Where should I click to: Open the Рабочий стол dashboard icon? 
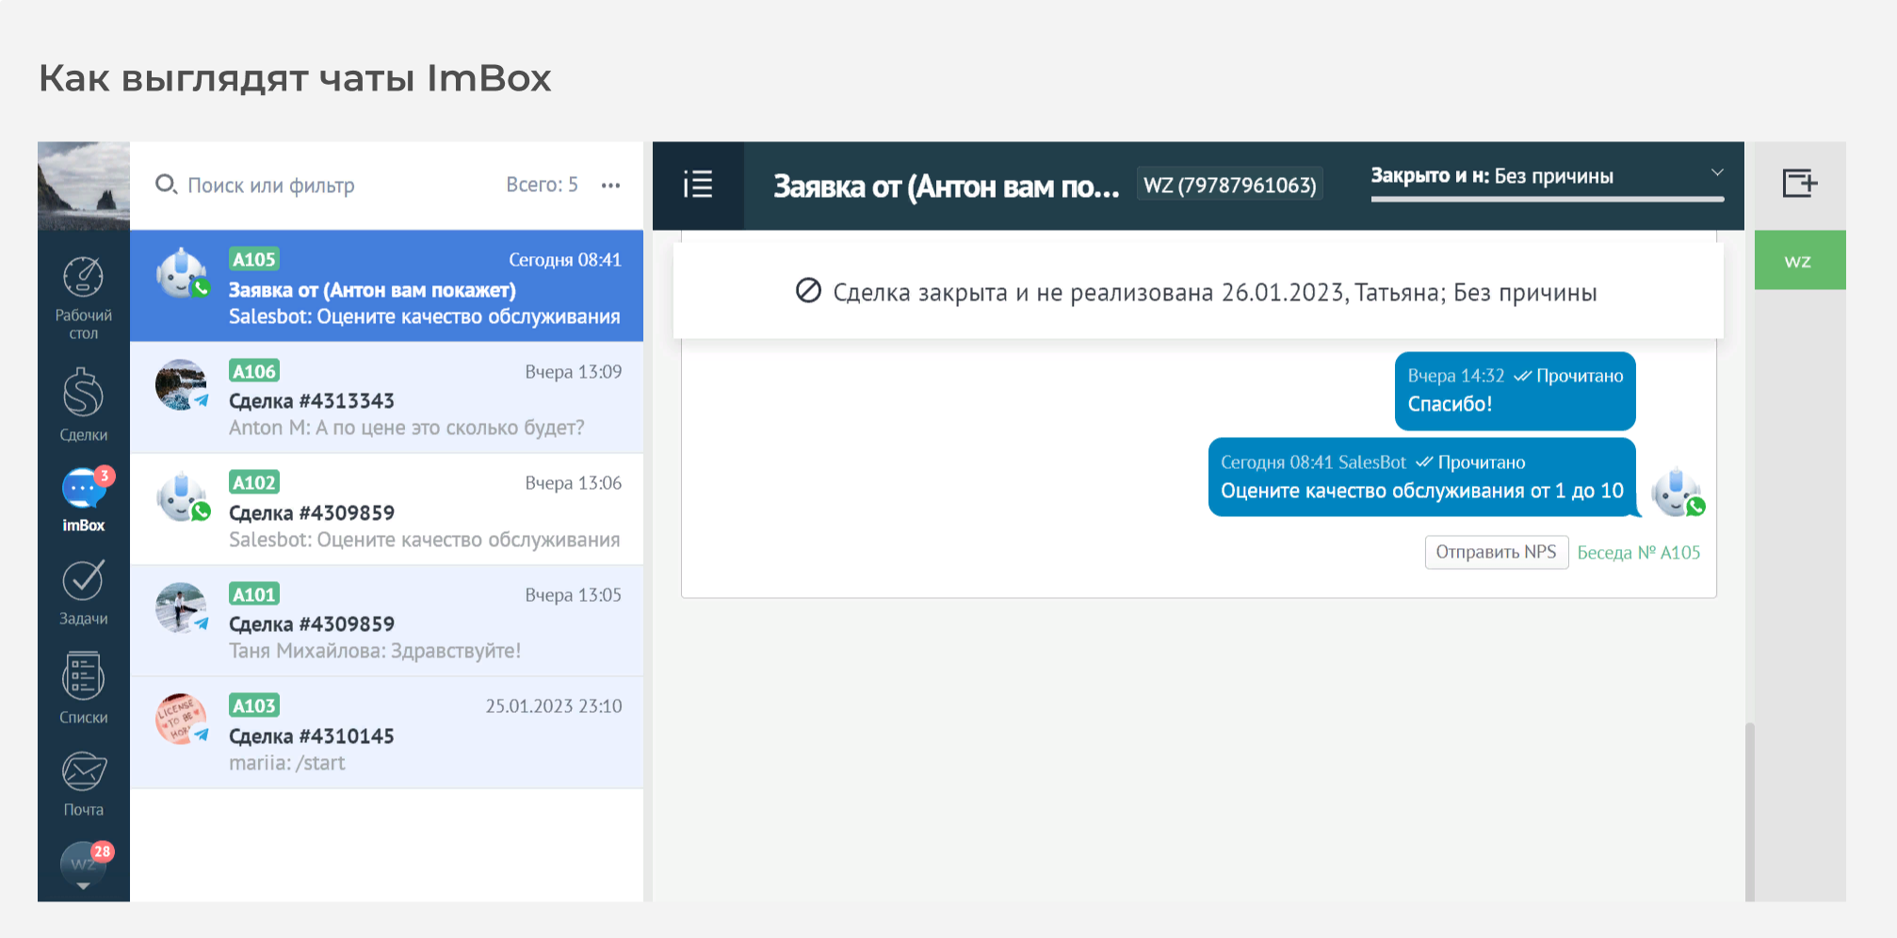(x=83, y=278)
